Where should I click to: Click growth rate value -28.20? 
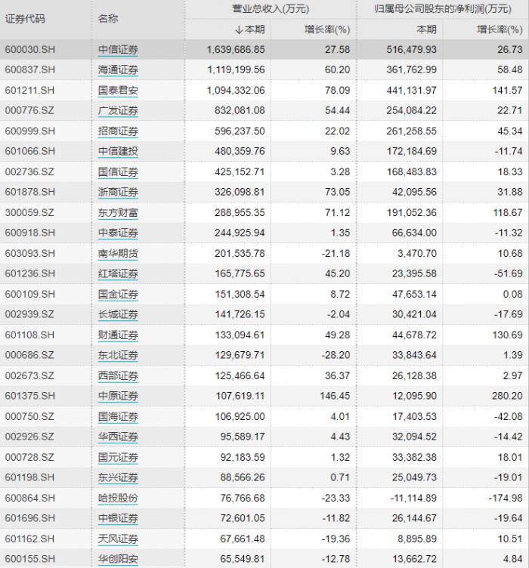(x=336, y=355)
